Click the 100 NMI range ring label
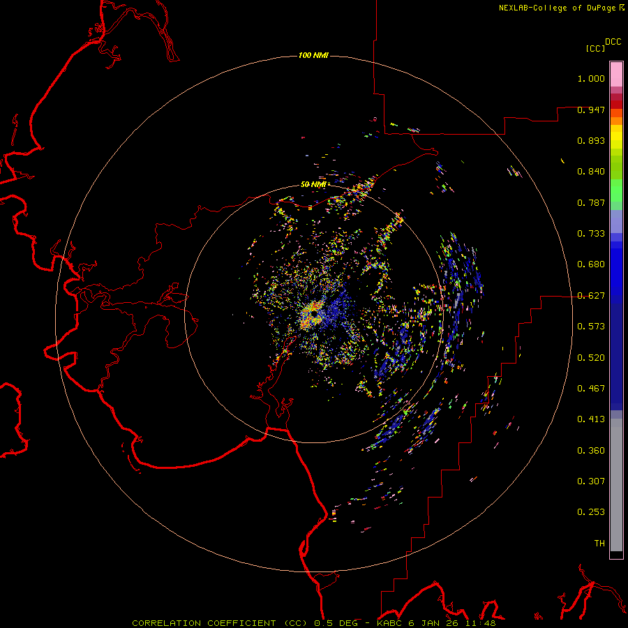628x628 pixels. (x=313, y=55)
